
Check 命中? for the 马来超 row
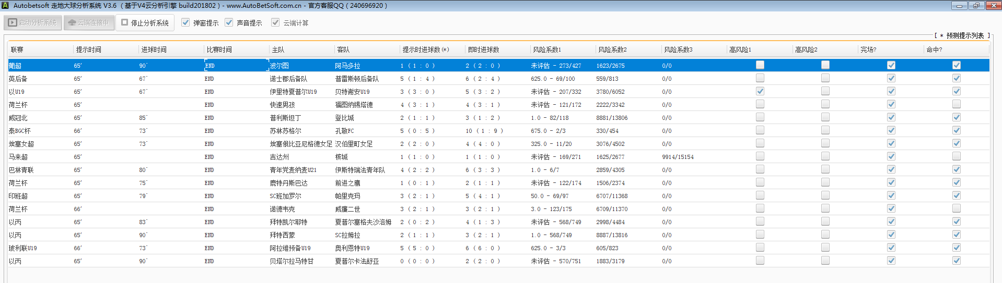coord(956,156)
